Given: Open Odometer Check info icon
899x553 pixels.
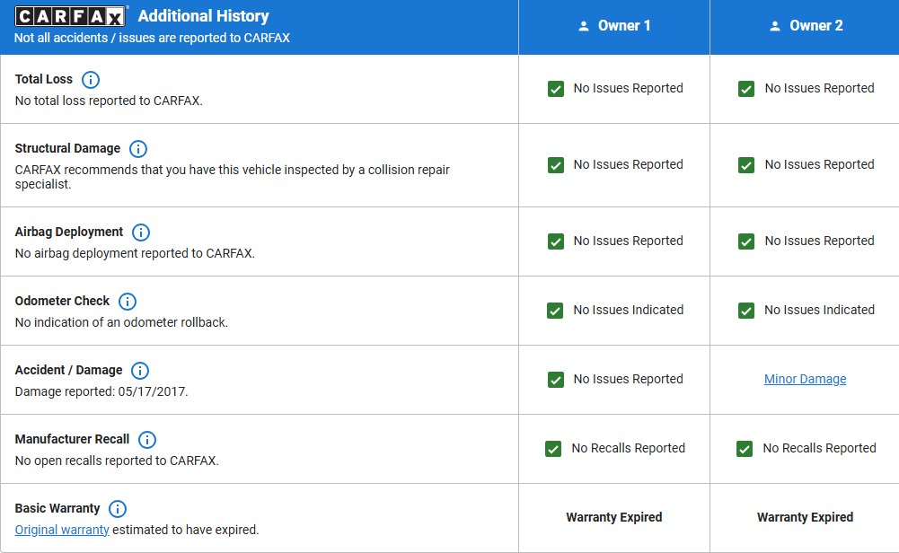Looking at the screenshot, I should click(128, 302).
